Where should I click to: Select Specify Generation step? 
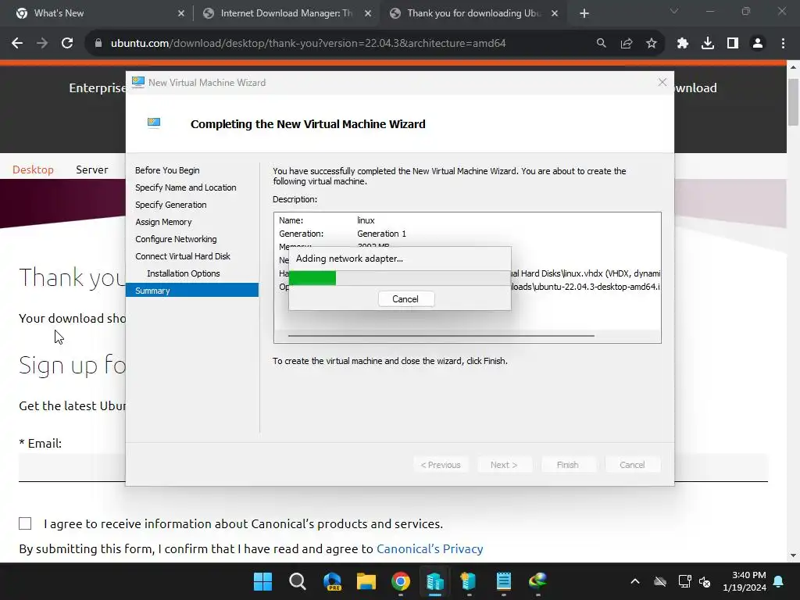171,205
